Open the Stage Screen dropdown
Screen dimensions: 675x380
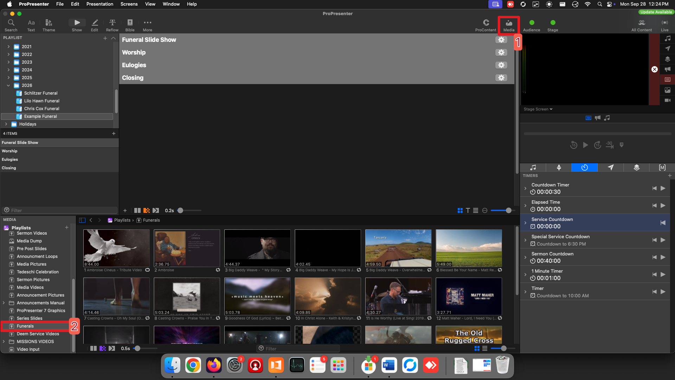click(538, 109)
